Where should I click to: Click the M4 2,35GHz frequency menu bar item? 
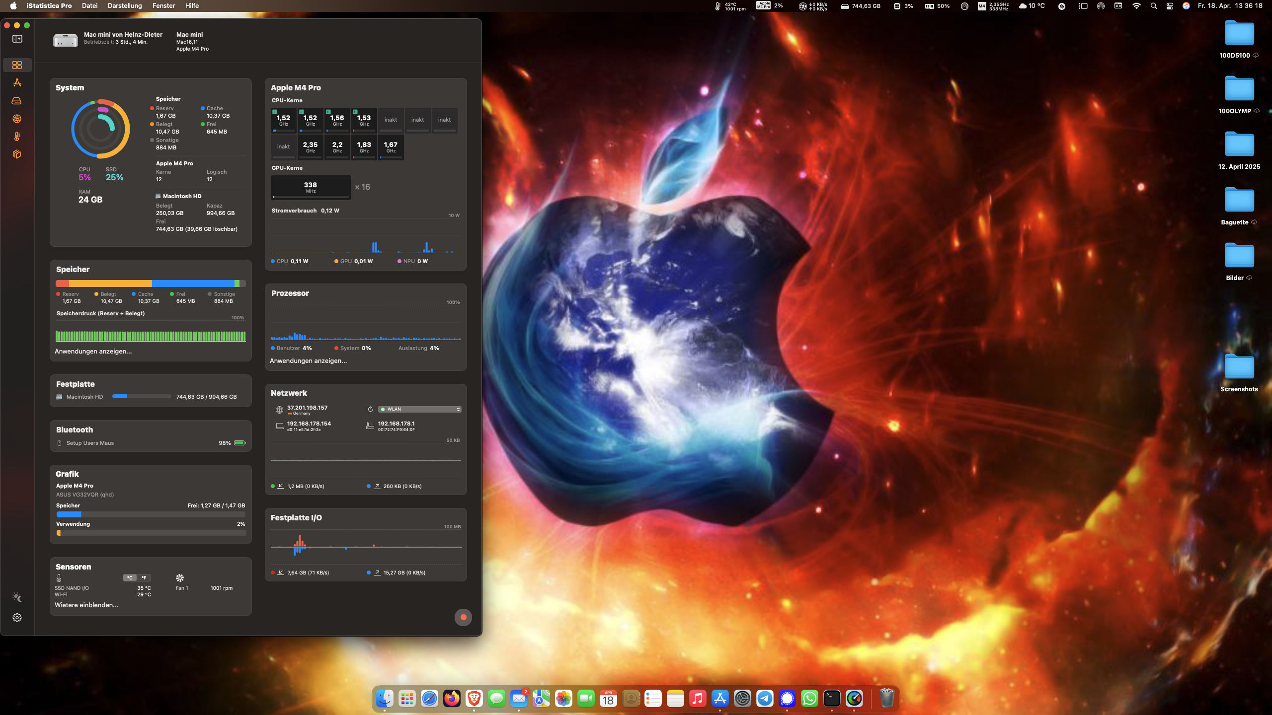993,6
